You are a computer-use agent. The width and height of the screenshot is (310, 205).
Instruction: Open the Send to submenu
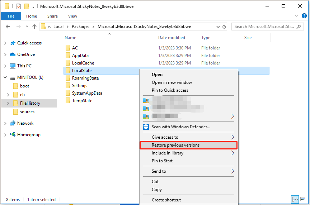click(189, 171)
